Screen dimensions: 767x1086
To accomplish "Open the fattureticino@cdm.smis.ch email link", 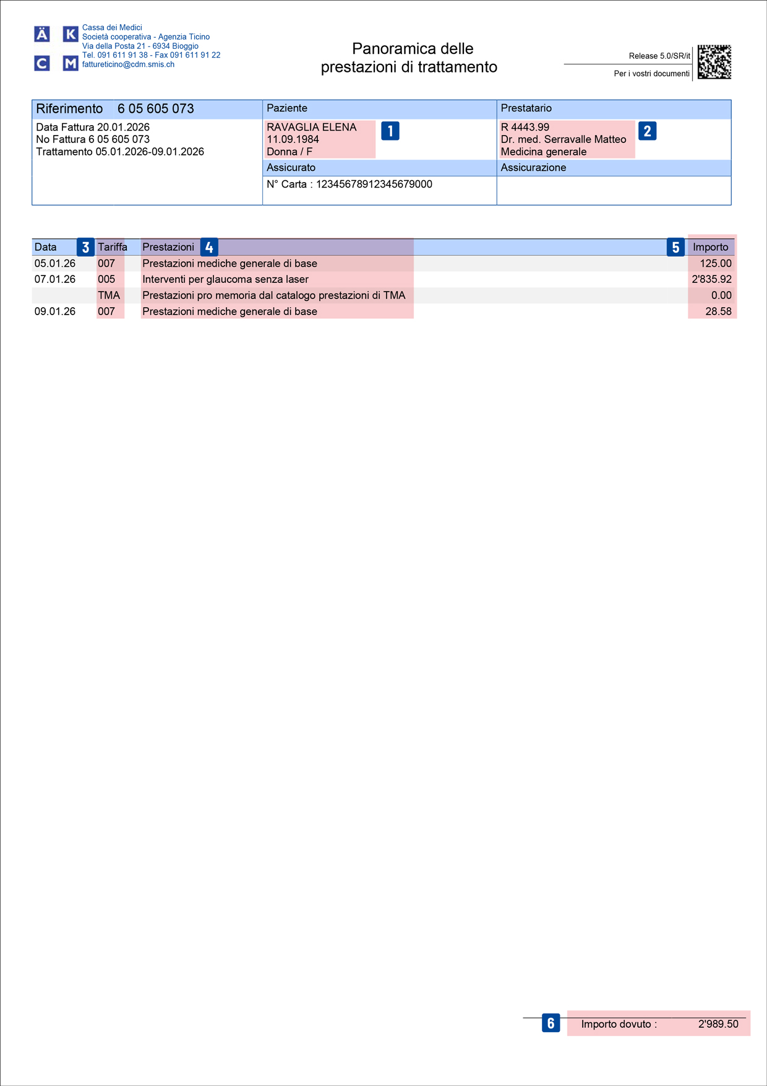I will click(x=128, y=64).
